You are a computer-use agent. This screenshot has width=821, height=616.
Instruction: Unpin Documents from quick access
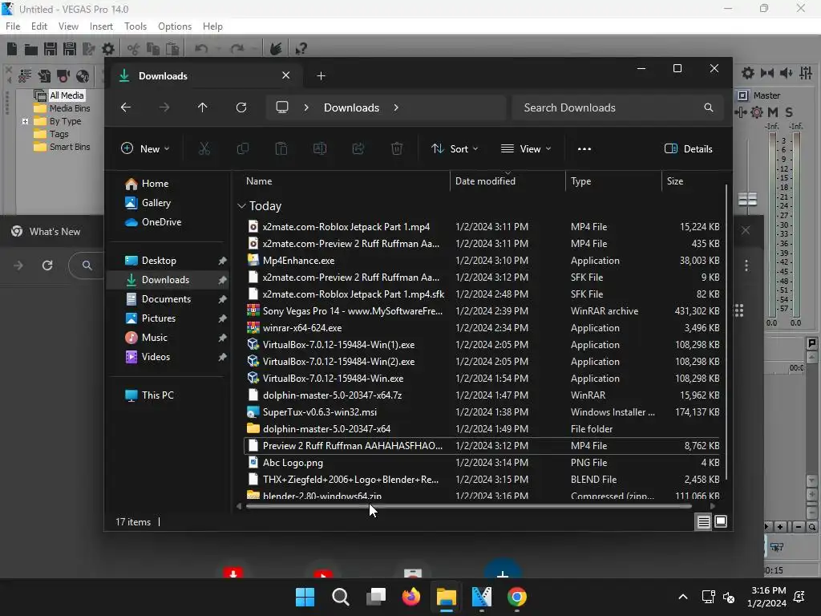pyautogui.click(x=222, y=299)
